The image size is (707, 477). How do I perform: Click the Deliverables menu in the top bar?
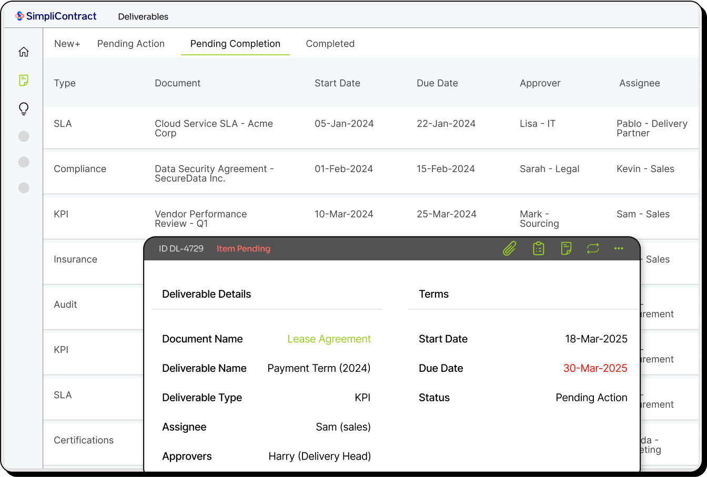tap(143, 16)
